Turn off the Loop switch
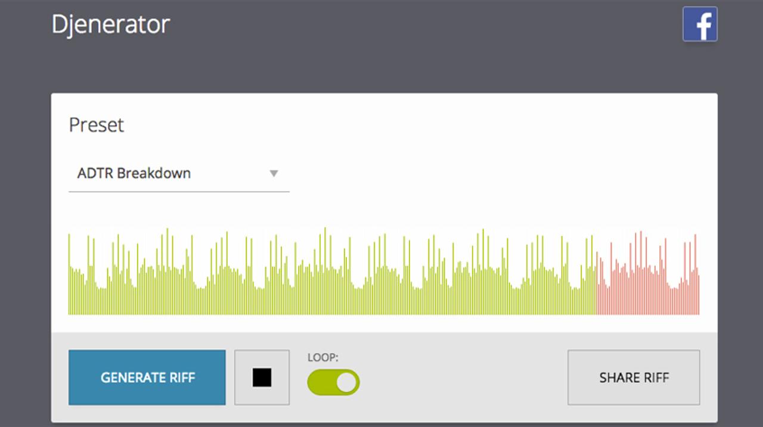763x427 pixels. click(x=333, y=382)
